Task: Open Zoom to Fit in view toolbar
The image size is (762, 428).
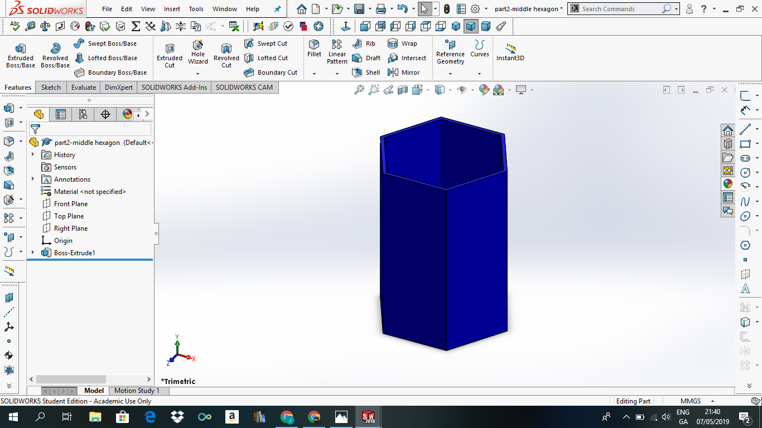Action: tap(359, 90)
